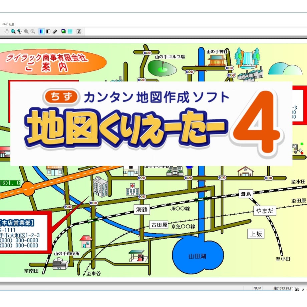The width and height of the screenshot is (307, 307).
Task: Select the zoom-in magnifier tool
Action: [x=13, y=31]
